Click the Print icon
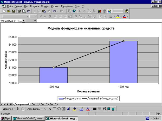Screen dimensions: 162x121 [19, 11]
